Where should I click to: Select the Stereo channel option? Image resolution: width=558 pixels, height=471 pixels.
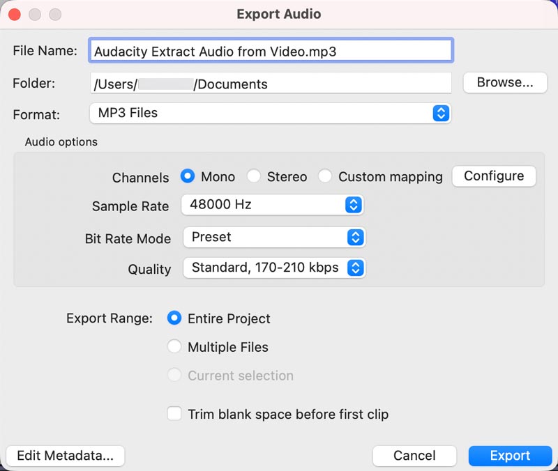point(254,176)
